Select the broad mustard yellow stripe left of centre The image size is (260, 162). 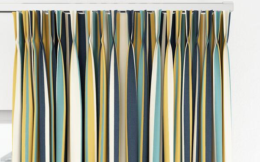91,106
